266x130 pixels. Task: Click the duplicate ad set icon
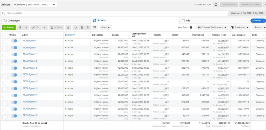coord(20,27)
